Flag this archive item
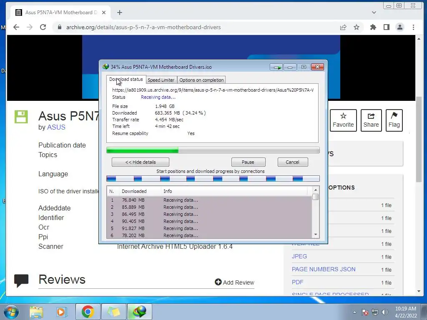427x320 pixels. coord(394,120)
